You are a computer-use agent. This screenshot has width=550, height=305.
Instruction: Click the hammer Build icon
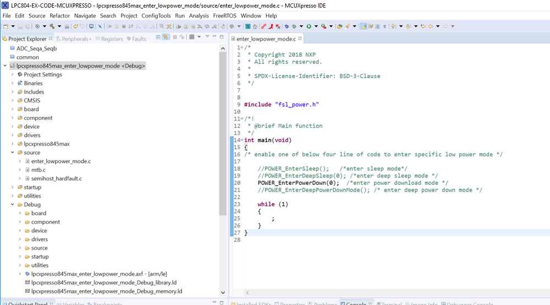pyautogui.click(x=52, y=26)
